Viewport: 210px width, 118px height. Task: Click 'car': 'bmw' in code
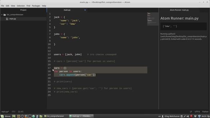[68, 24]
